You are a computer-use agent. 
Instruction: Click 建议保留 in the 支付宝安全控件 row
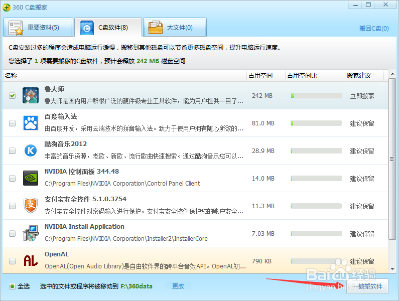[x=362, y=206]
